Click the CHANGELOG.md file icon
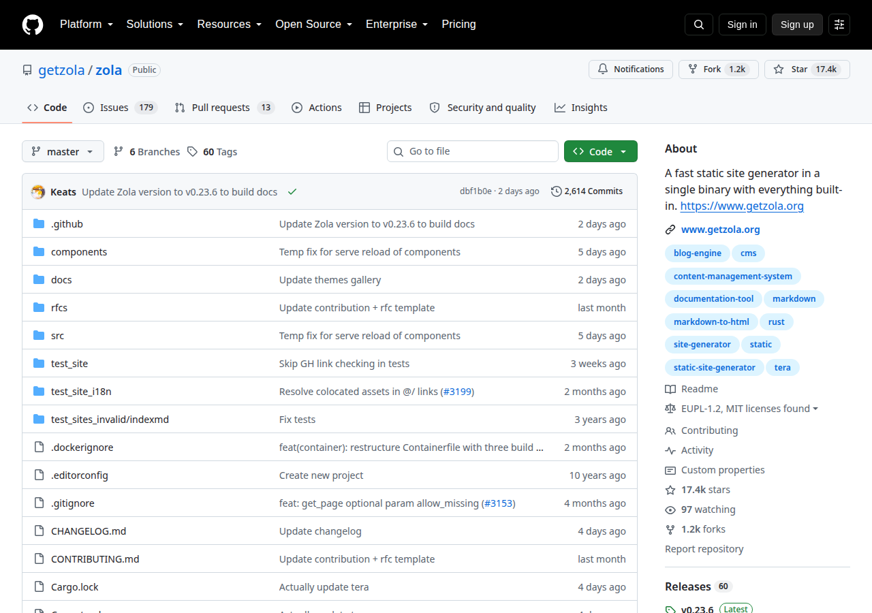This screenshot has height=613, width=872. (x=39, y=531)
